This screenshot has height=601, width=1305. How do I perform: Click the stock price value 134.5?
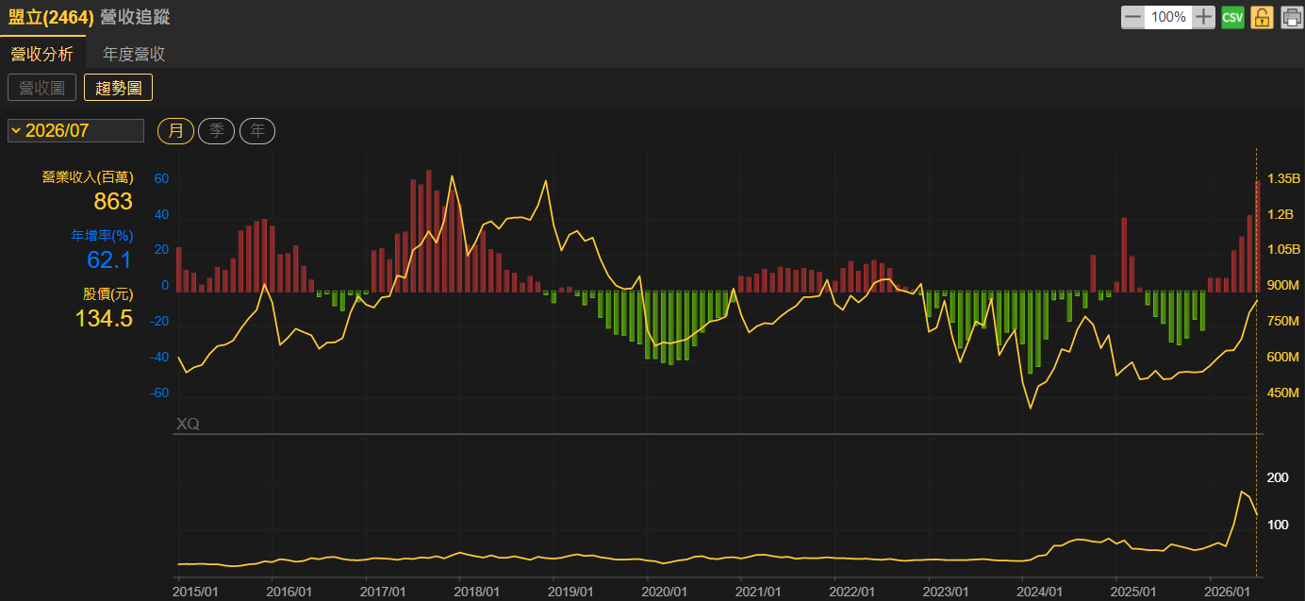[x=104, y=318]
